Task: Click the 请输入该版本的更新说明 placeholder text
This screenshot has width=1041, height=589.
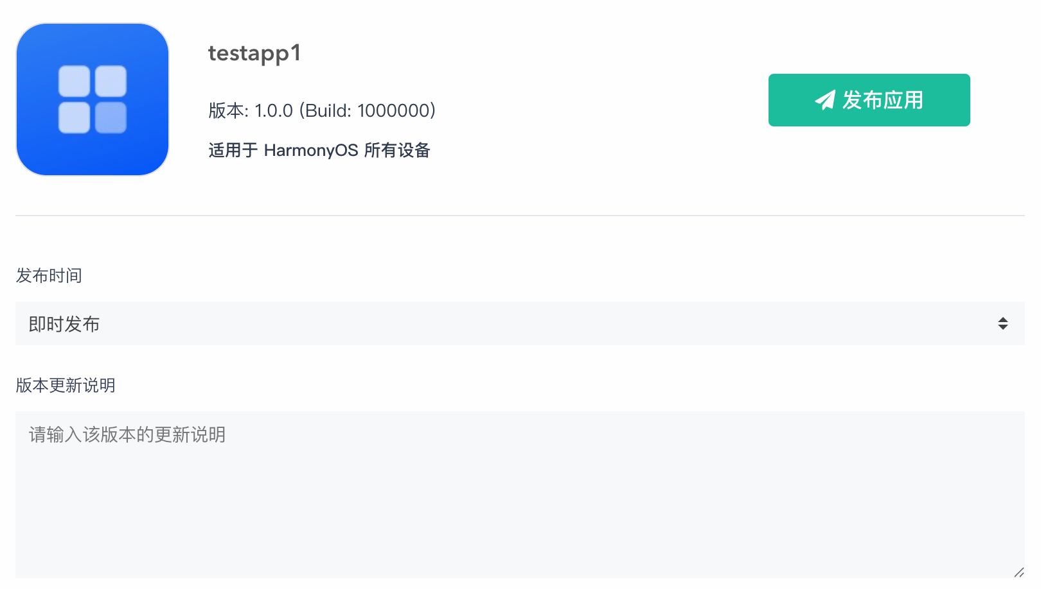Action: tap(127, 435)
